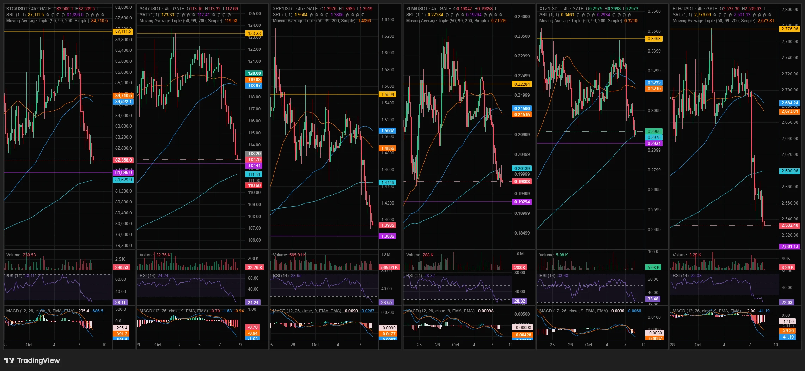Click the yellow 123.33 label in SOL chart
Image resolution: width=805 pixels, height=371 pixels.
point(254,34)
